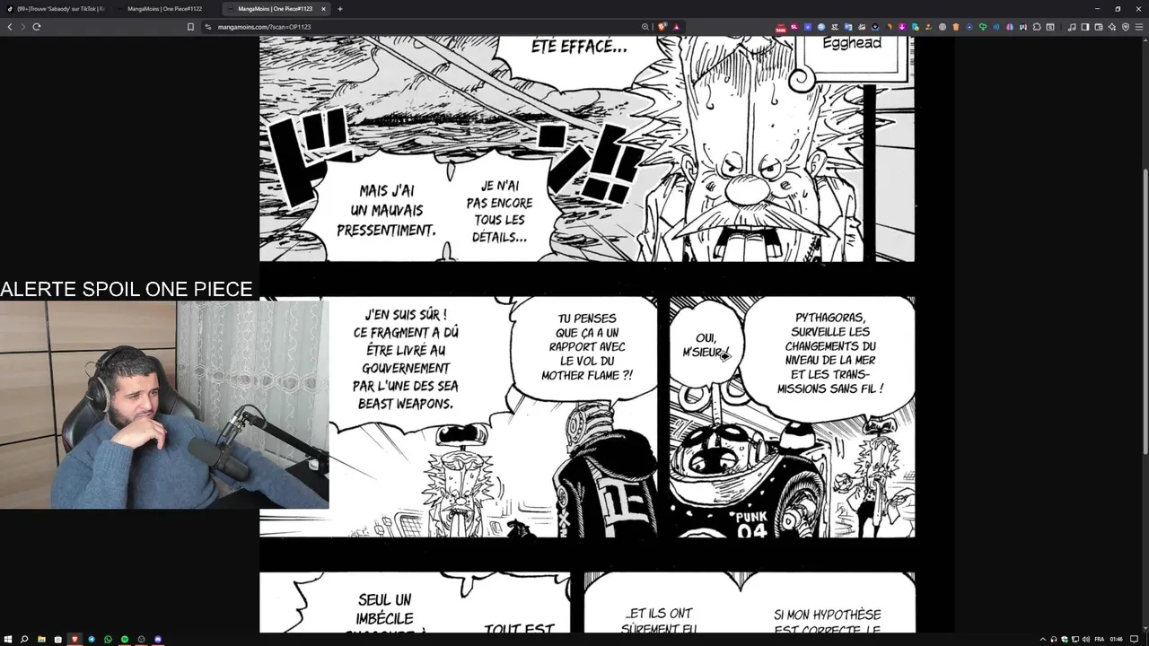This screenshot has height=646, width=1149.
Task: Open WhatsApp from the taskbar
Action: coord(108,639)
